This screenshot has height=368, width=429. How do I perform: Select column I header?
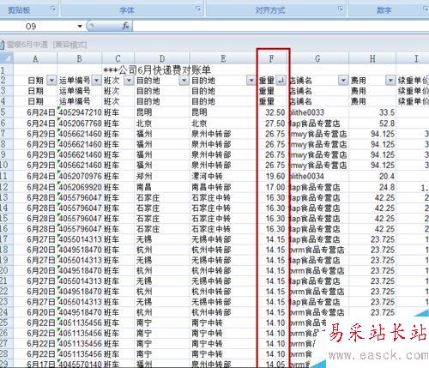[413, 58]
